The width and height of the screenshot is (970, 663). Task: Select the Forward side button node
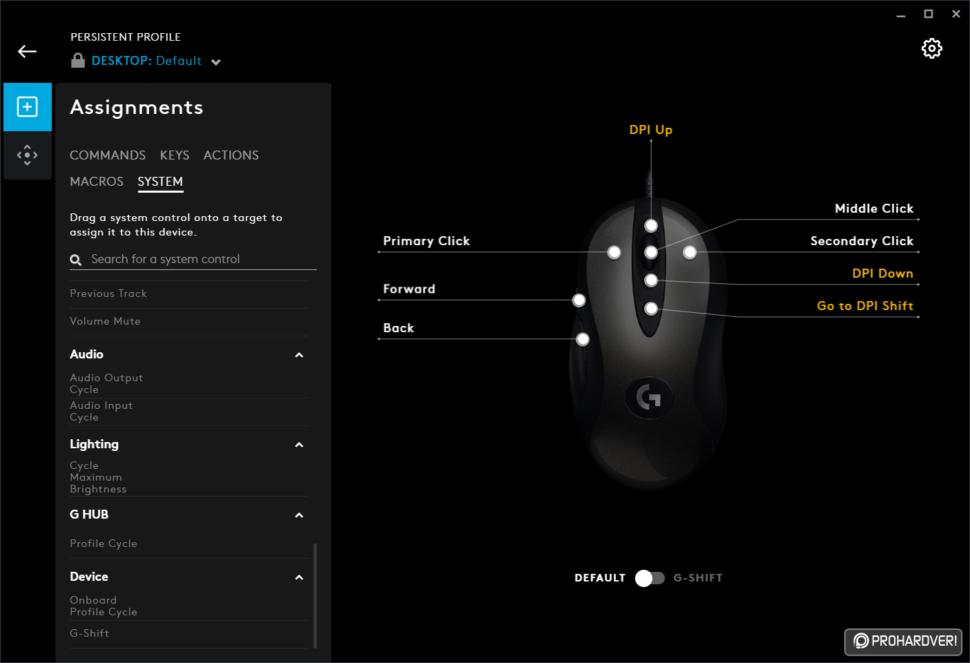pyautogui.click(x=579, y=300)
